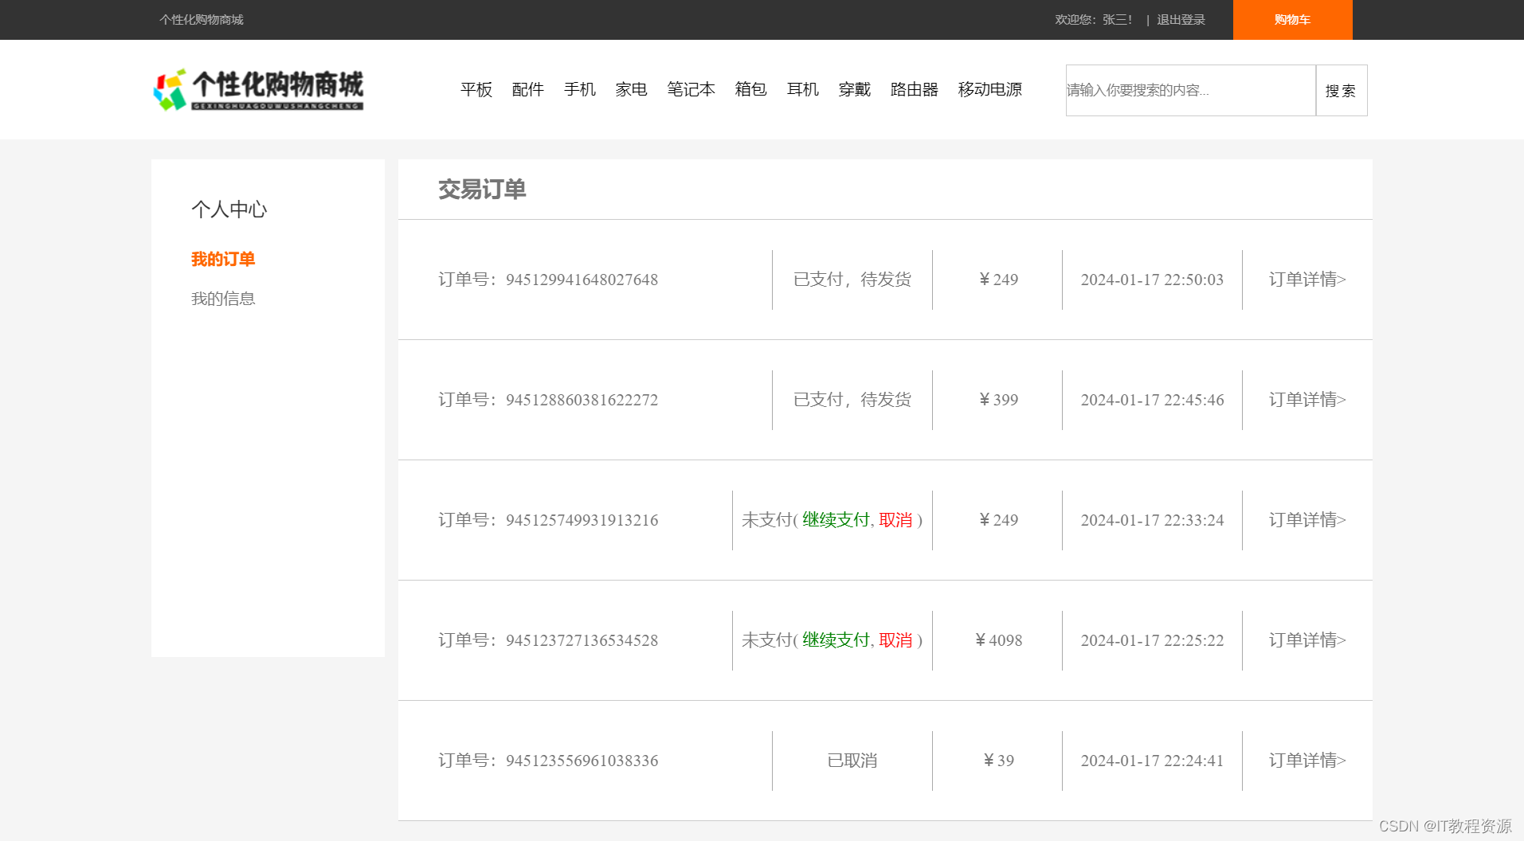Click the 交易订单 heading
Viewport: 1524px width, 841px height.
point(482,190)
